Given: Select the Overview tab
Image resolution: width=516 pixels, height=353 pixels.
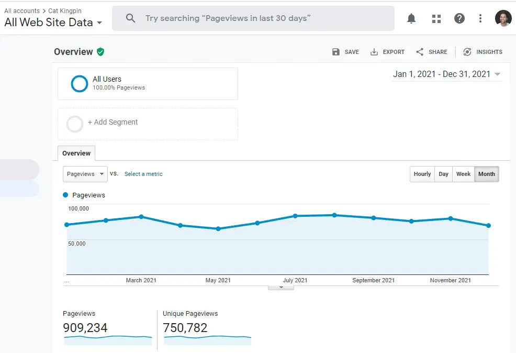Looking at the screenshot, I should (76, 153).
